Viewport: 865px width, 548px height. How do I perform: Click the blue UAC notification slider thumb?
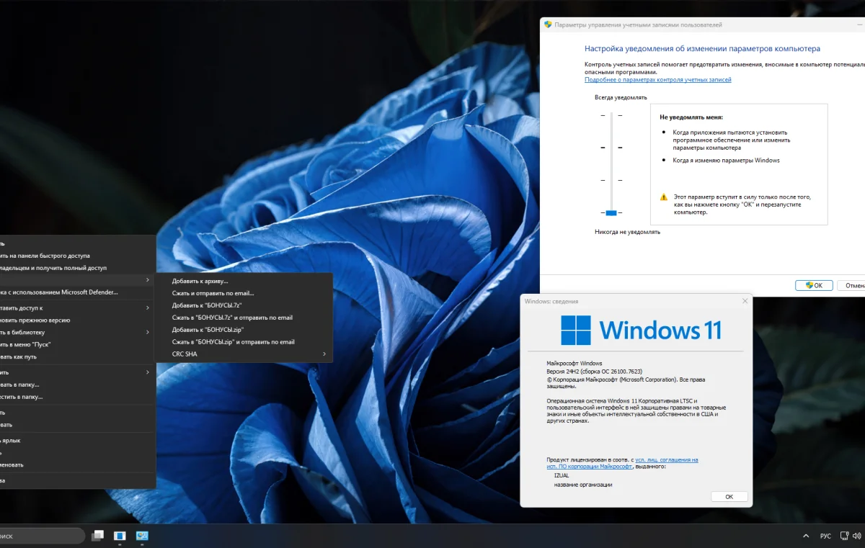pos(611,212)
